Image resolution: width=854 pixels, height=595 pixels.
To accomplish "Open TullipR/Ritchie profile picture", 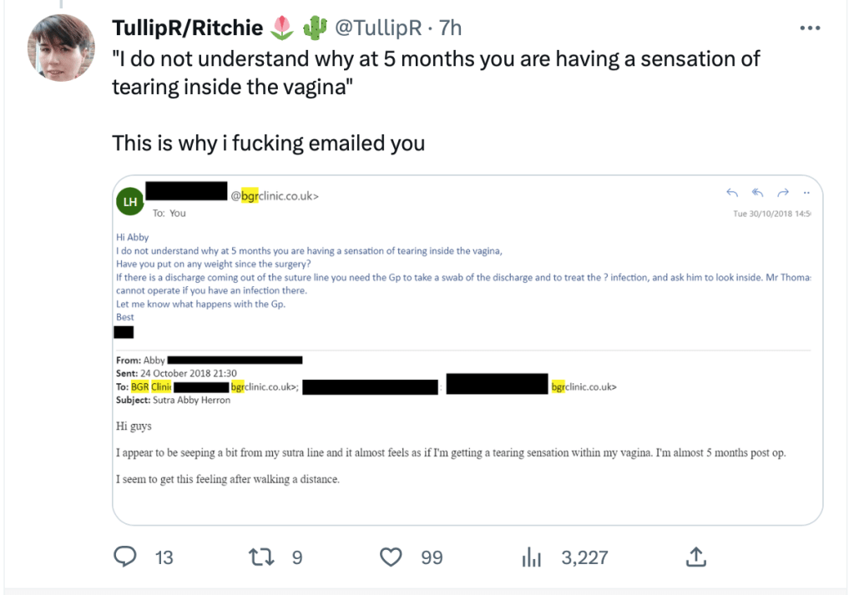I will (61, 48).
